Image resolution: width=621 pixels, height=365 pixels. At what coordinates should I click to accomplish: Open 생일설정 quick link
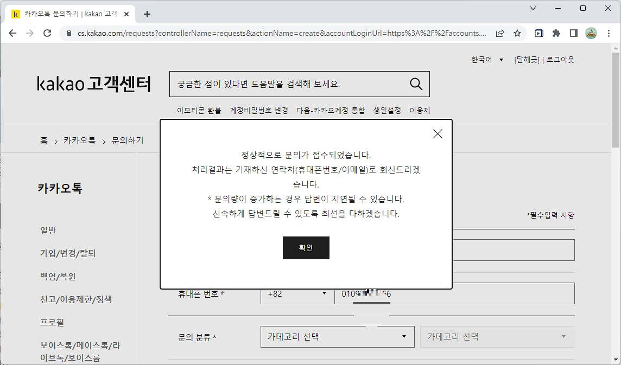click(387, 111)
